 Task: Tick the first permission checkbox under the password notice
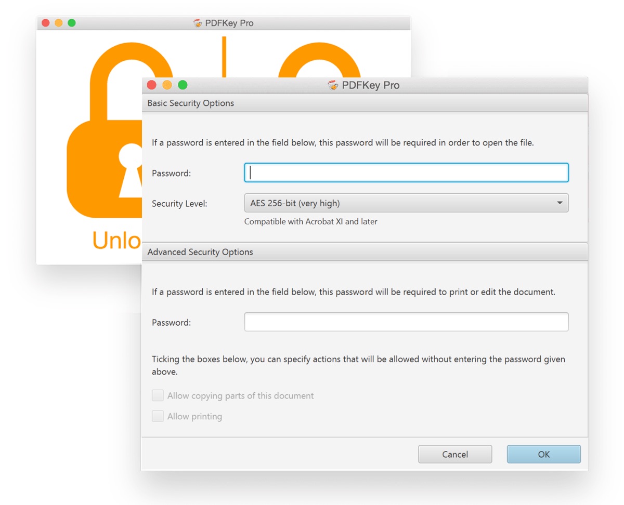point(158,395)
